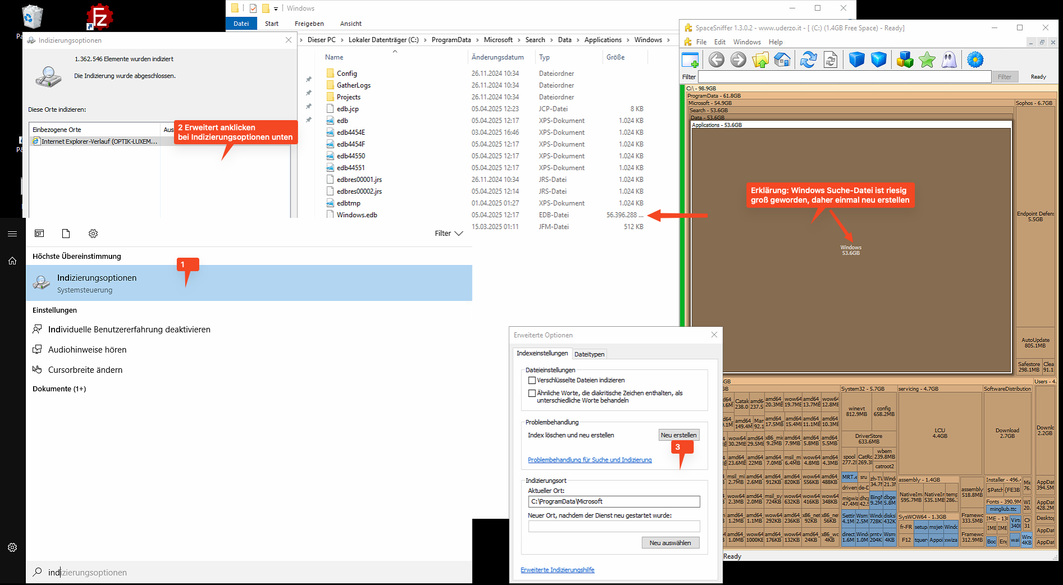
Task: Expand breadcrumb chevron after Data
Action: 578,40
